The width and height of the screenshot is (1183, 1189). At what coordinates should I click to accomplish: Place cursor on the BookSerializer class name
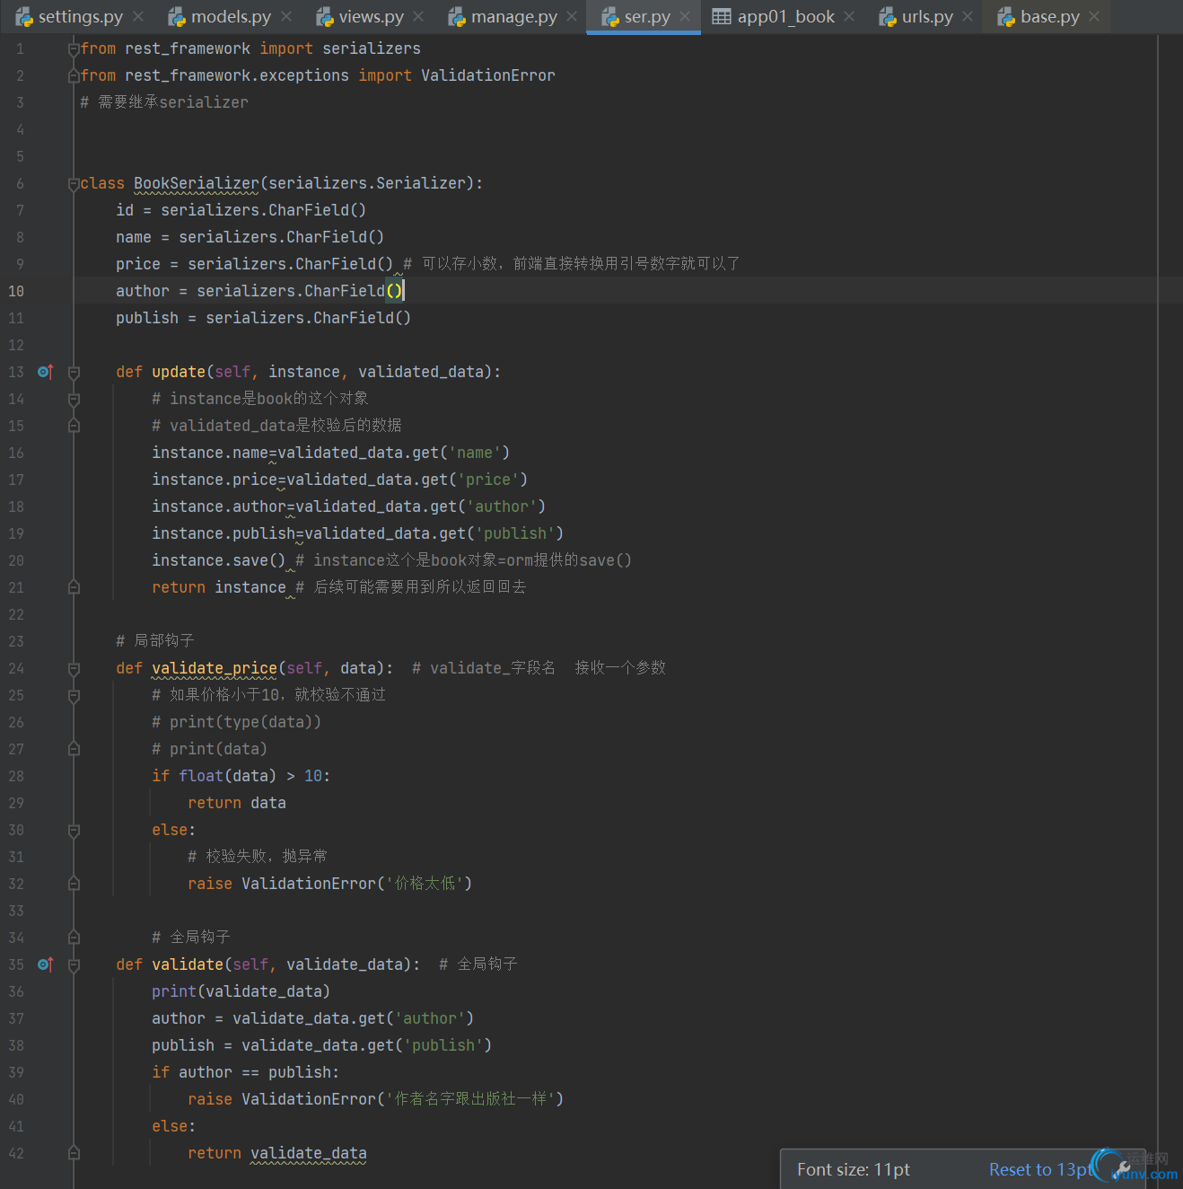[x=196, y=183]
